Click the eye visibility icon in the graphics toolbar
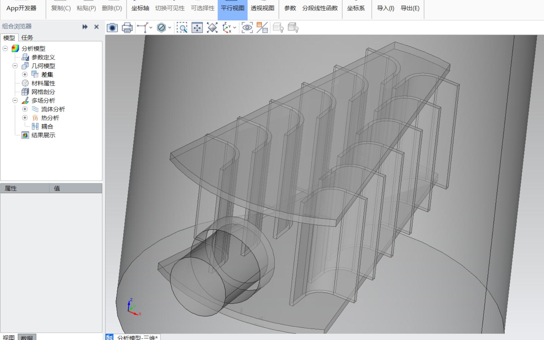This screenshot has width=544, height=340. point(247,28)
